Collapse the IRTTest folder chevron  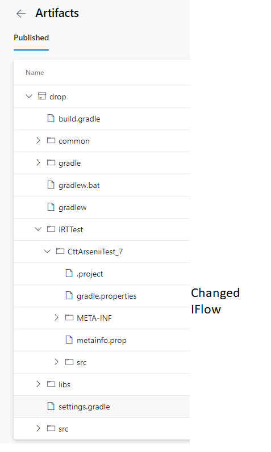38,229
